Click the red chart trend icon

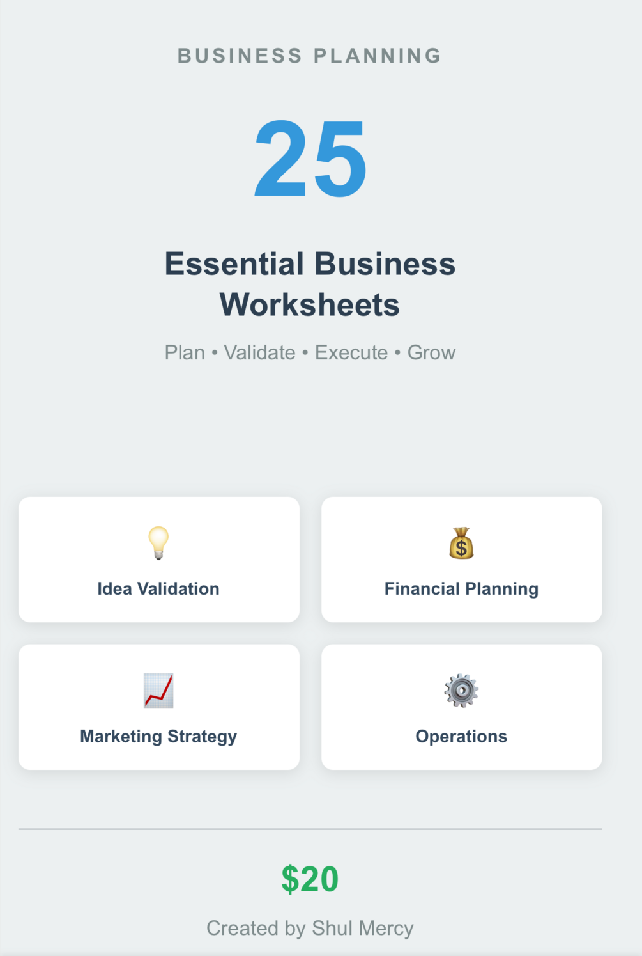pos(158,691)
